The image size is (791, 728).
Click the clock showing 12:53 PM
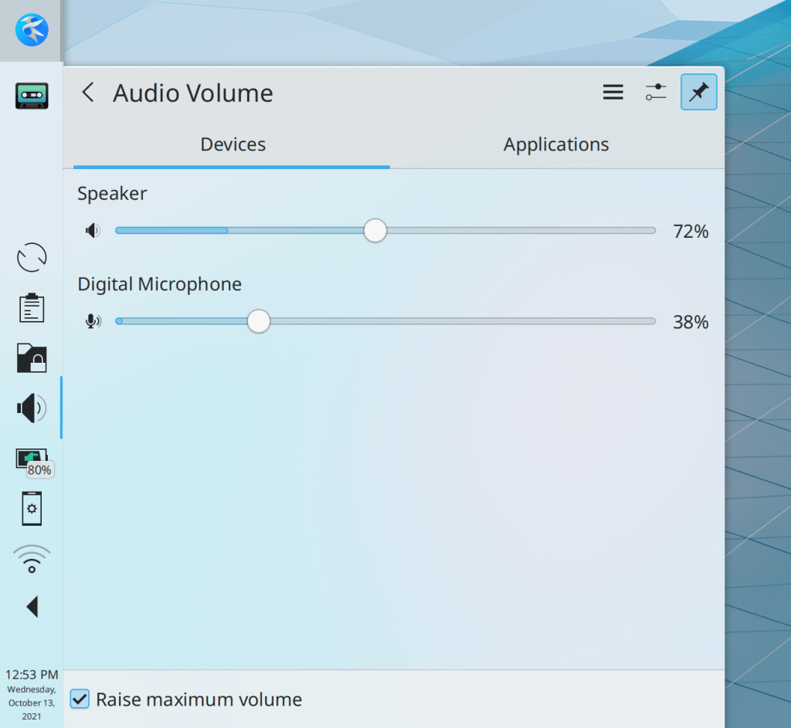32,675
